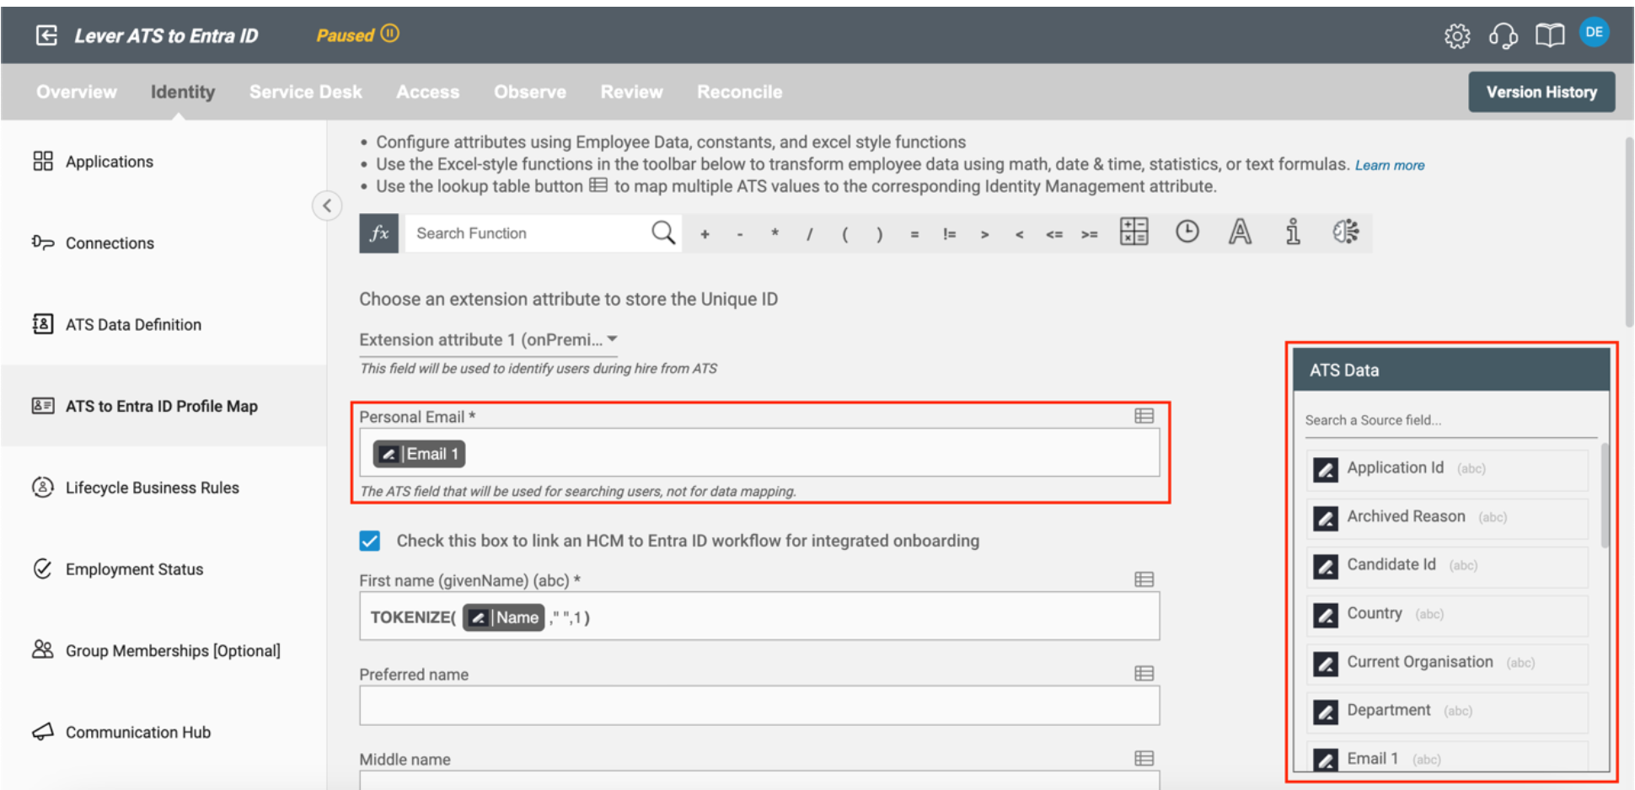Open date and time functions clock icon
Image resolution: width=1635 pixels, height=790 pixels.
(1187, 232)
